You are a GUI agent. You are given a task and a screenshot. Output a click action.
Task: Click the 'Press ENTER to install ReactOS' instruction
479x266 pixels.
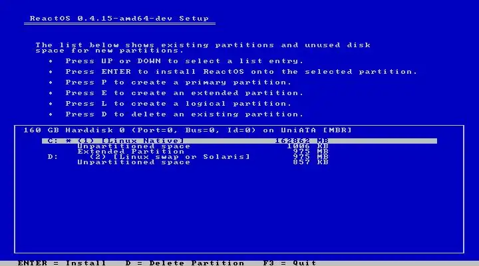click(241, 72)
